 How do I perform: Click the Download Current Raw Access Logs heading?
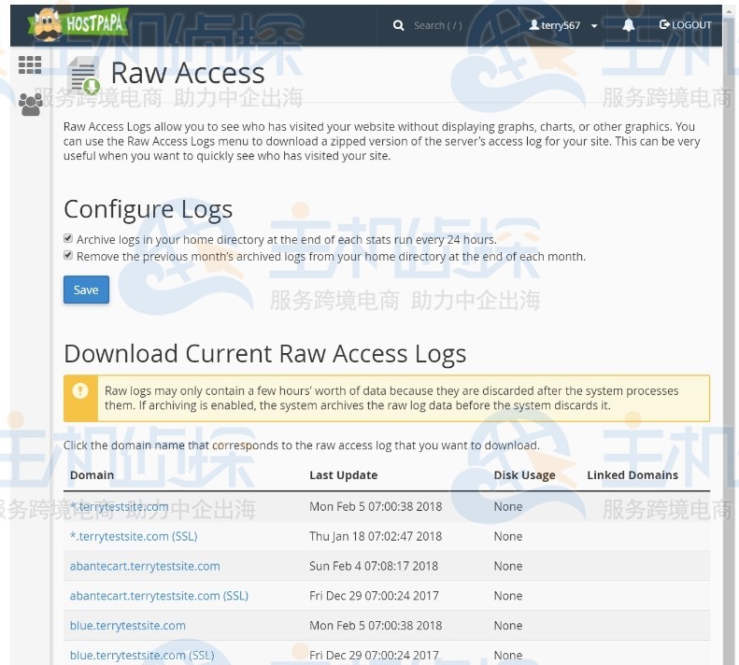[x=265, y=354]
